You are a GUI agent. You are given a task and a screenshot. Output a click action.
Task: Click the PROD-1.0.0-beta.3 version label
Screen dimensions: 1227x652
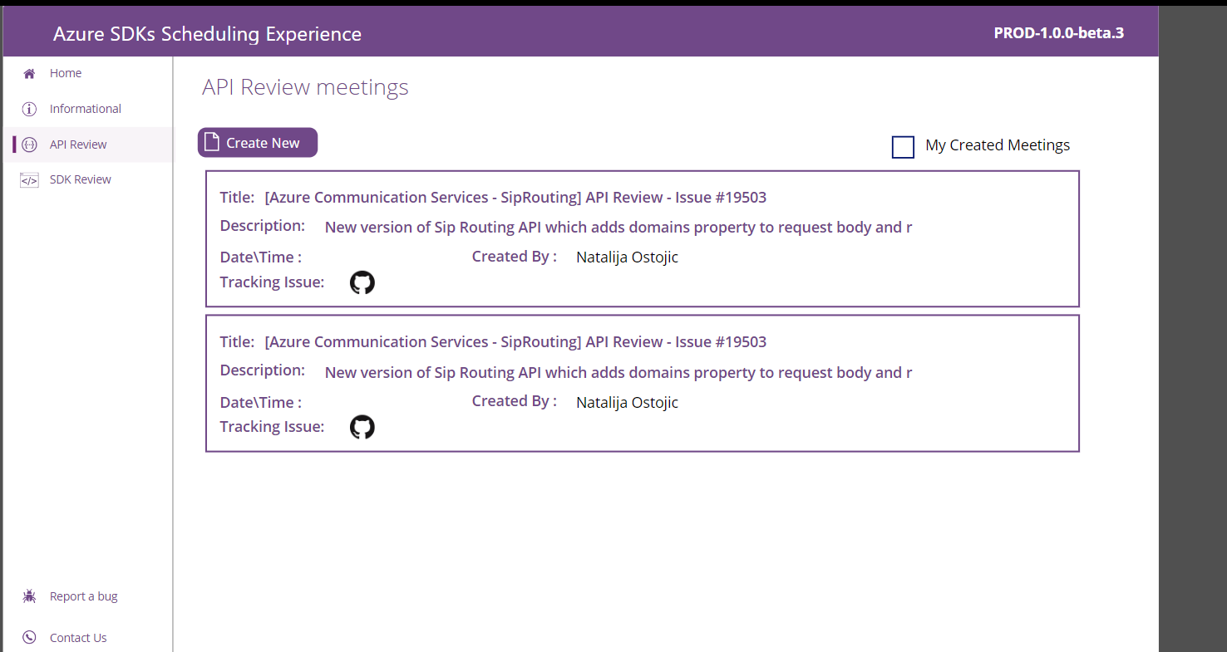click(1059, 33)
